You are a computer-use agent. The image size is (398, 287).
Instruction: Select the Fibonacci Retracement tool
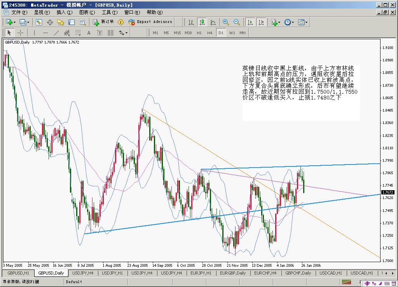pos(78,33)
